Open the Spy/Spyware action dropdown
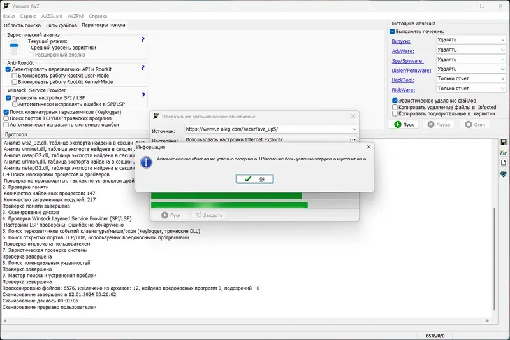Image resolution: width=510 pixels, height=340 pixels. (x=470, y=59)
